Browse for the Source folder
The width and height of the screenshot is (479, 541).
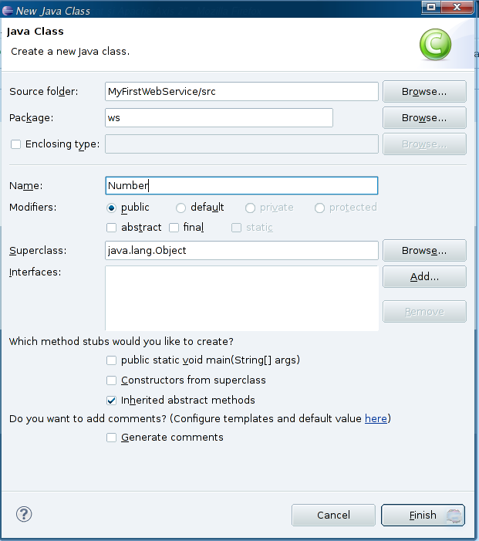424,91
